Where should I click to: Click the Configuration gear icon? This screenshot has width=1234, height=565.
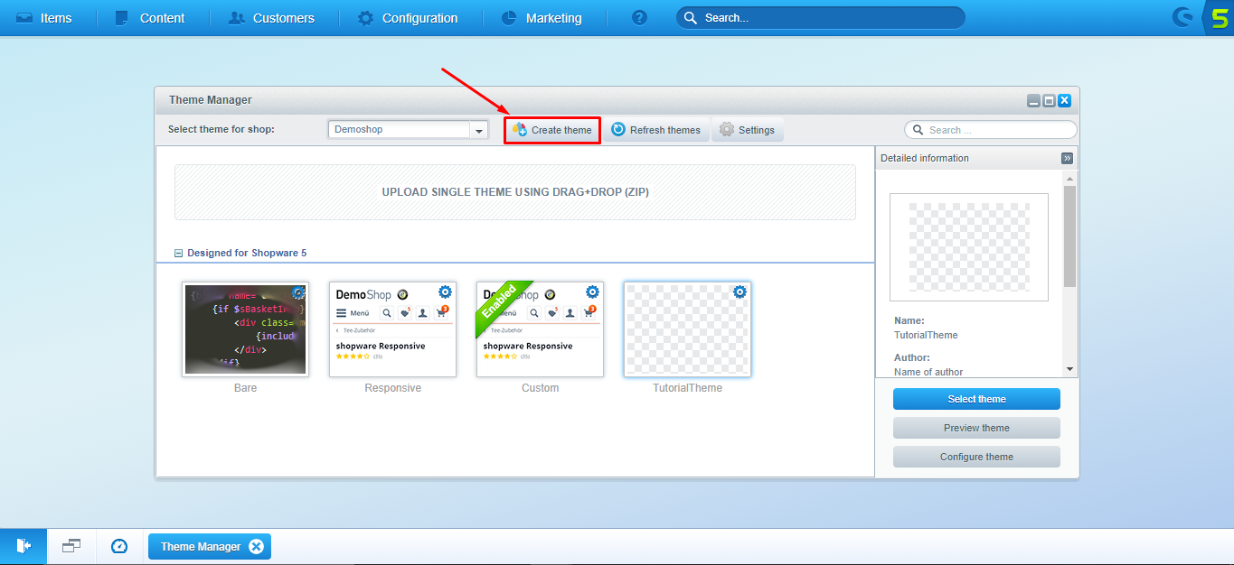(365, 18)
